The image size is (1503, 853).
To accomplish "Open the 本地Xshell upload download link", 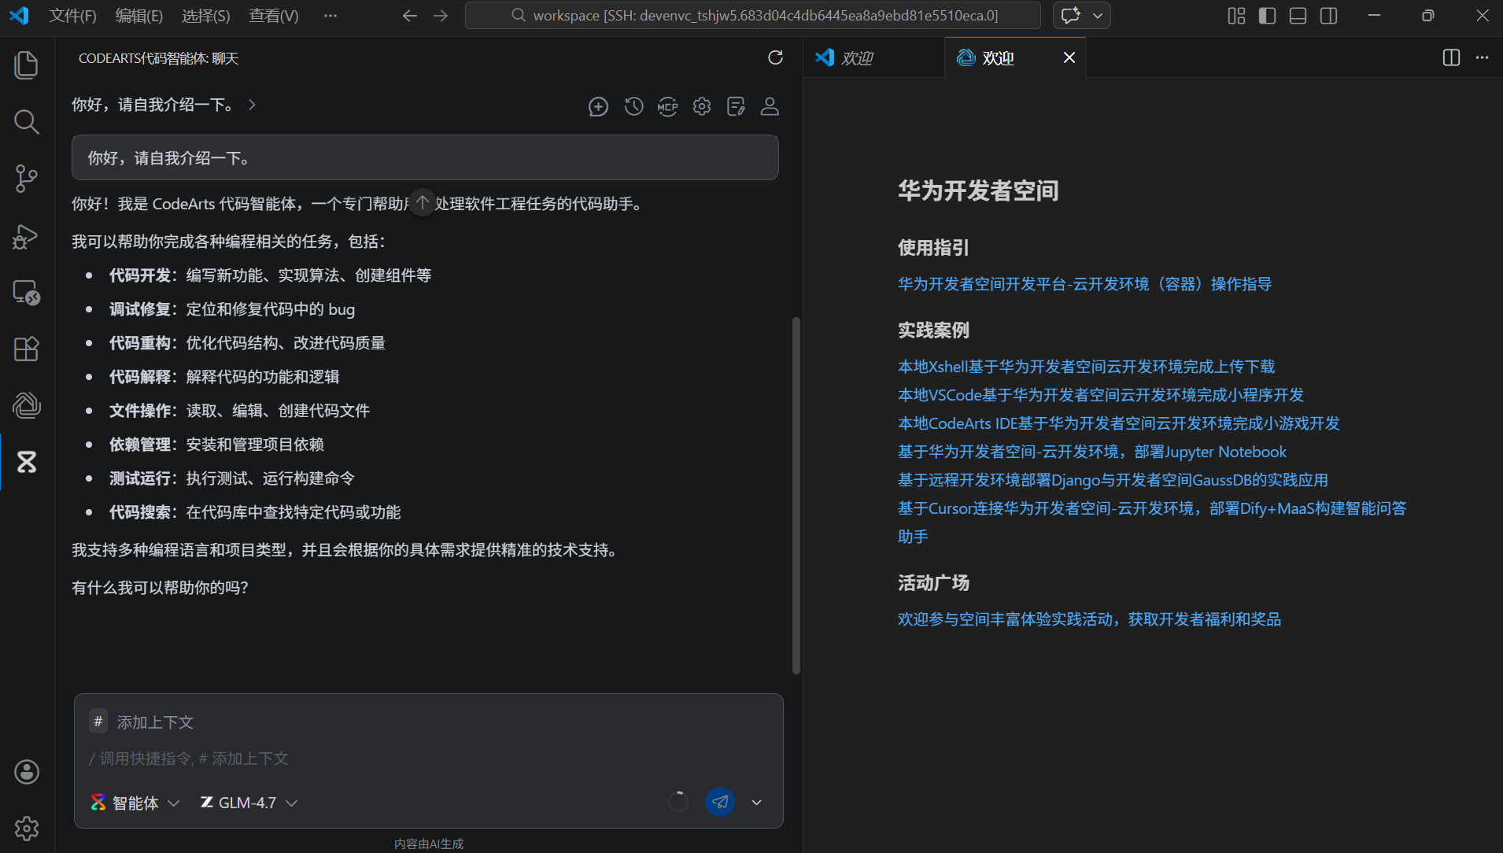I will coord(1086,367).
